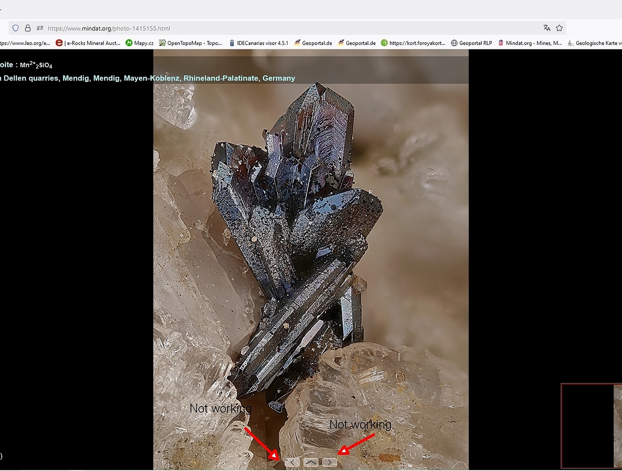The height and width of the screenshot is (471, 622).
Task: Click the green Mapy.cz icon on the bookmarks bar
Action: coord(129,43)
